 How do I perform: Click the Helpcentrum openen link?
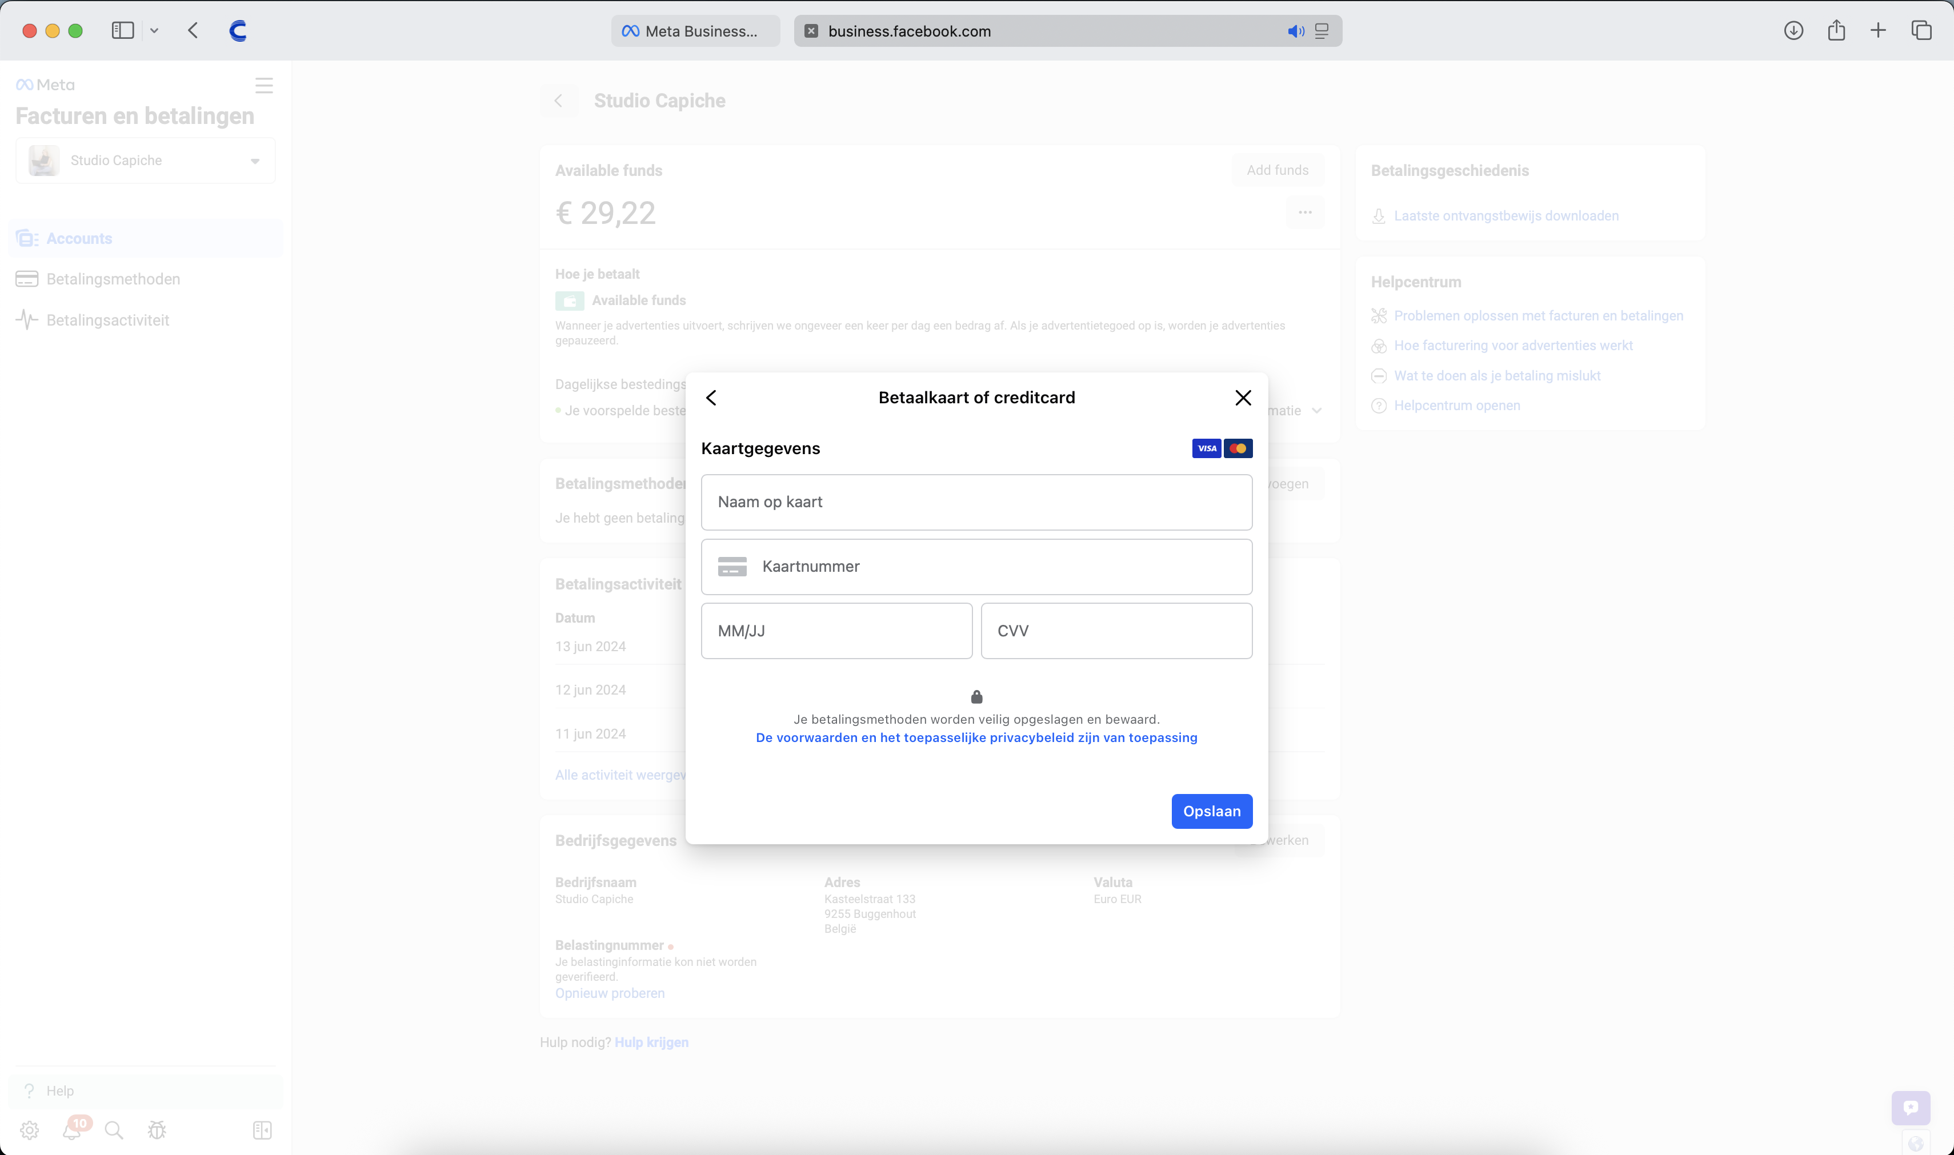1456,406
